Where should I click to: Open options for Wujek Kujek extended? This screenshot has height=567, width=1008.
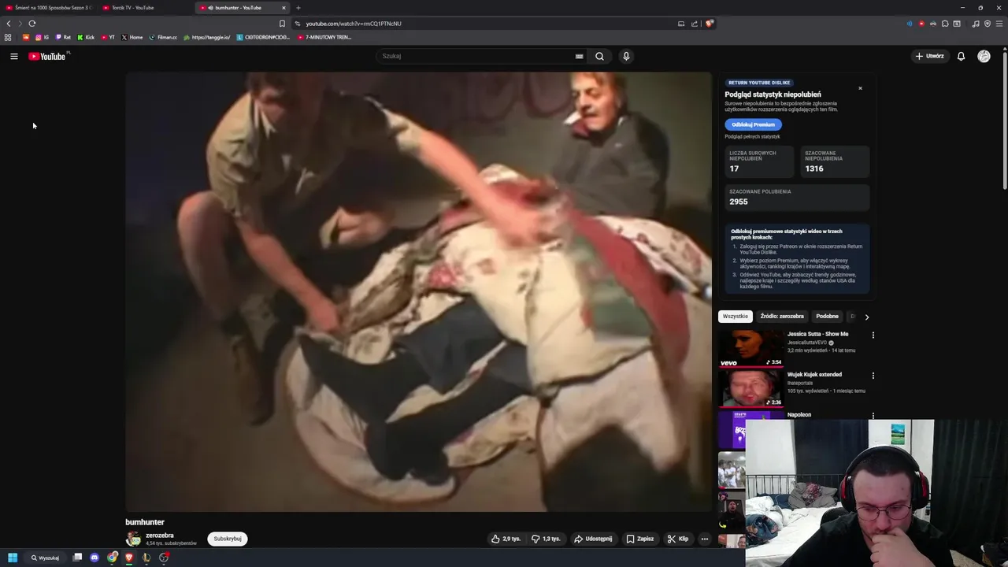click(x=873, y=376)
